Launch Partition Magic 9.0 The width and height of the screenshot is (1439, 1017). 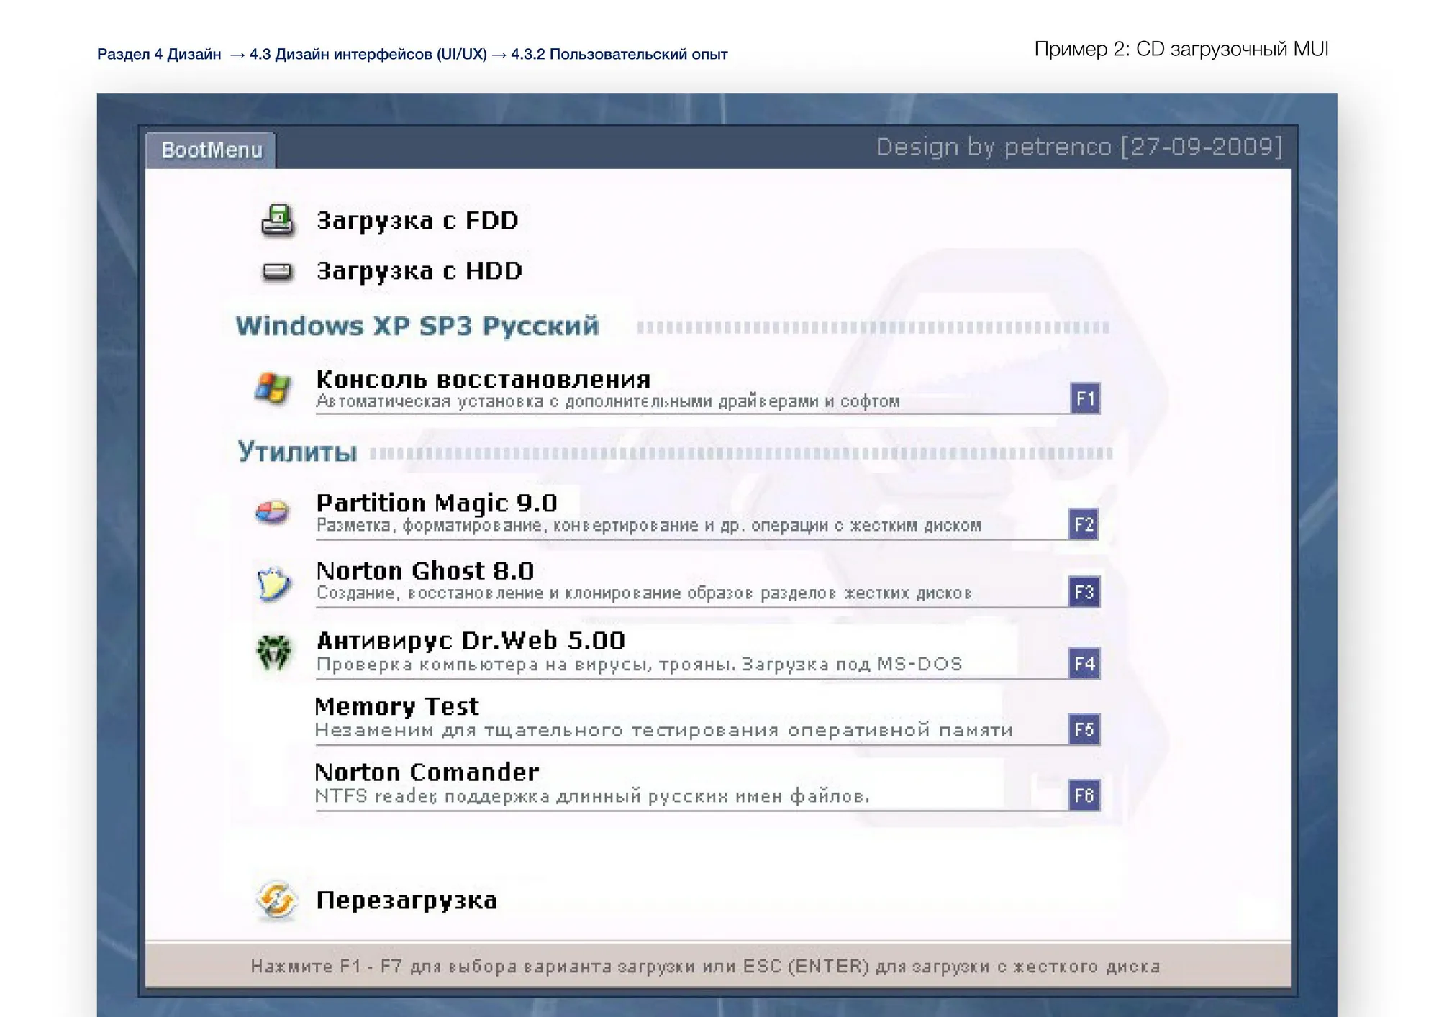(x=437, y=503)
